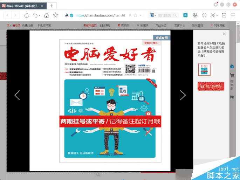Click the side shopping cart icon
Screen dimensions: 240x180
pyautogui.click(x=232, y=75)
